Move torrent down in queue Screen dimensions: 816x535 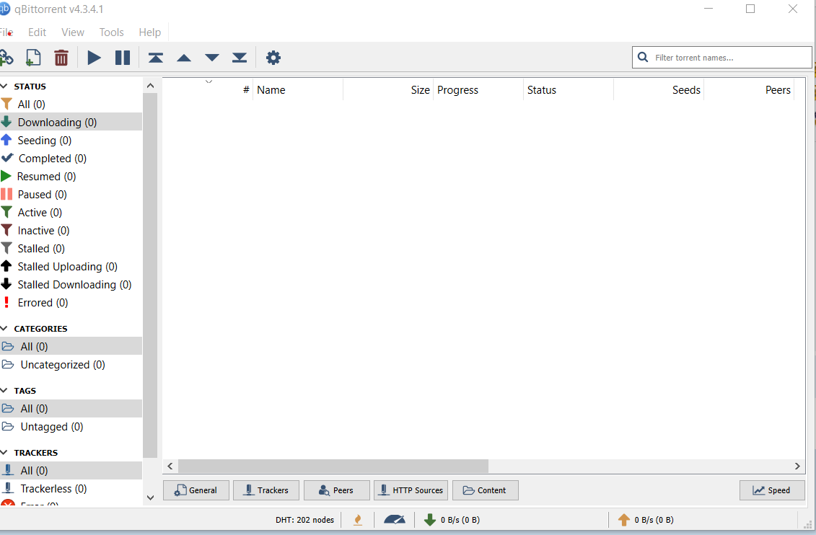[x=212, y=58]
